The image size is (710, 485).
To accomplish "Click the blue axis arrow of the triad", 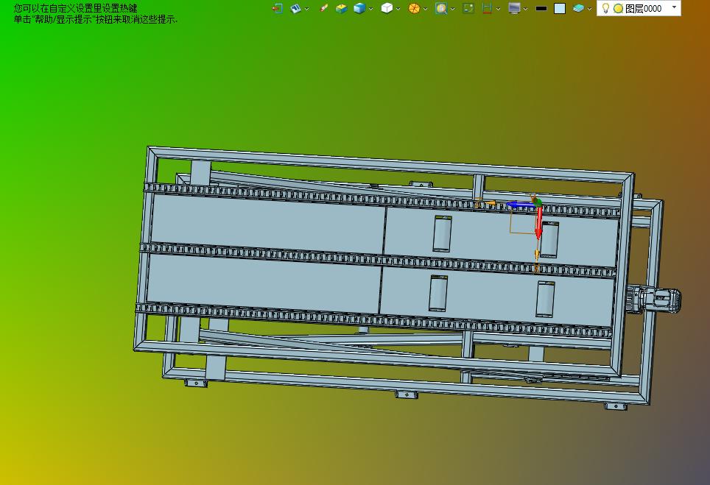I will click(521, 205).
